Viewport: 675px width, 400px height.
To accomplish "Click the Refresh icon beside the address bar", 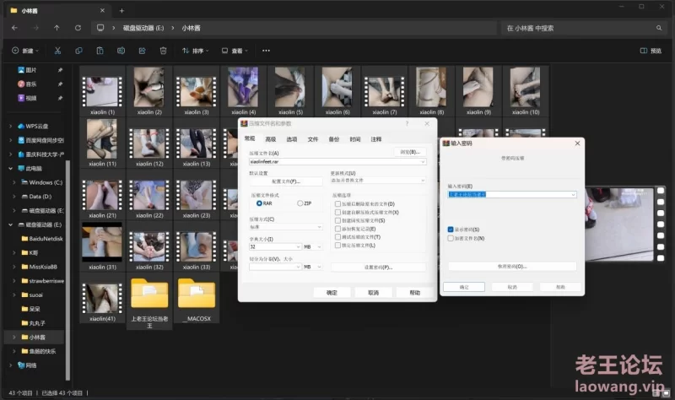I will pos(78,28).
